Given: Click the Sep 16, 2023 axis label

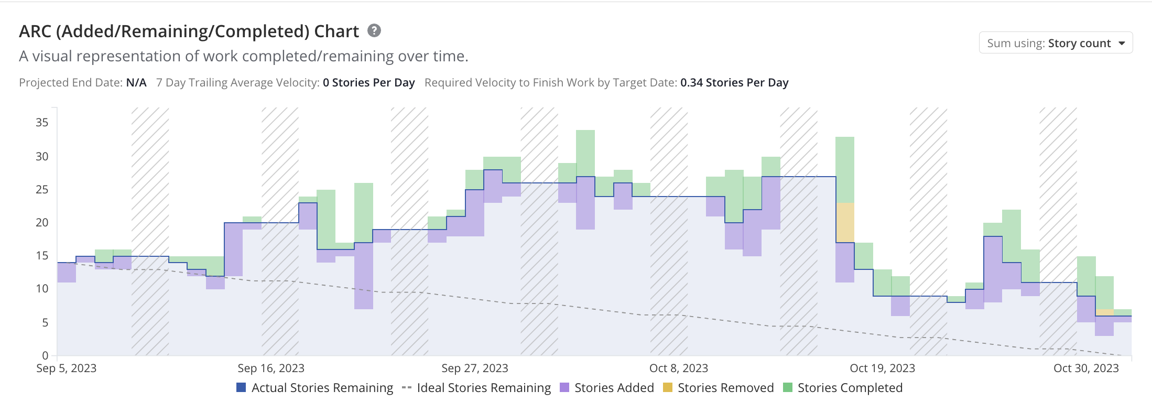Looking at the screenshot, I should pyautogui.click(x=271, y=368).
